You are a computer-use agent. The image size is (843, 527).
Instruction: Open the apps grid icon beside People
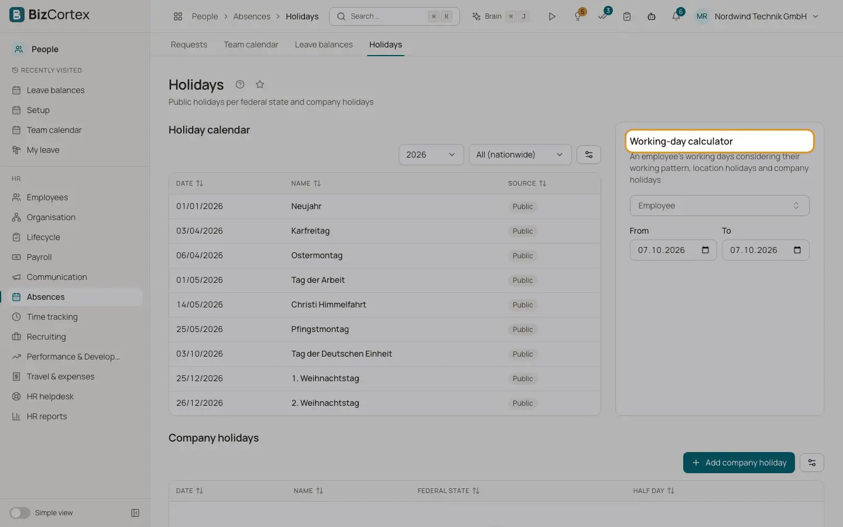point(178,16)
